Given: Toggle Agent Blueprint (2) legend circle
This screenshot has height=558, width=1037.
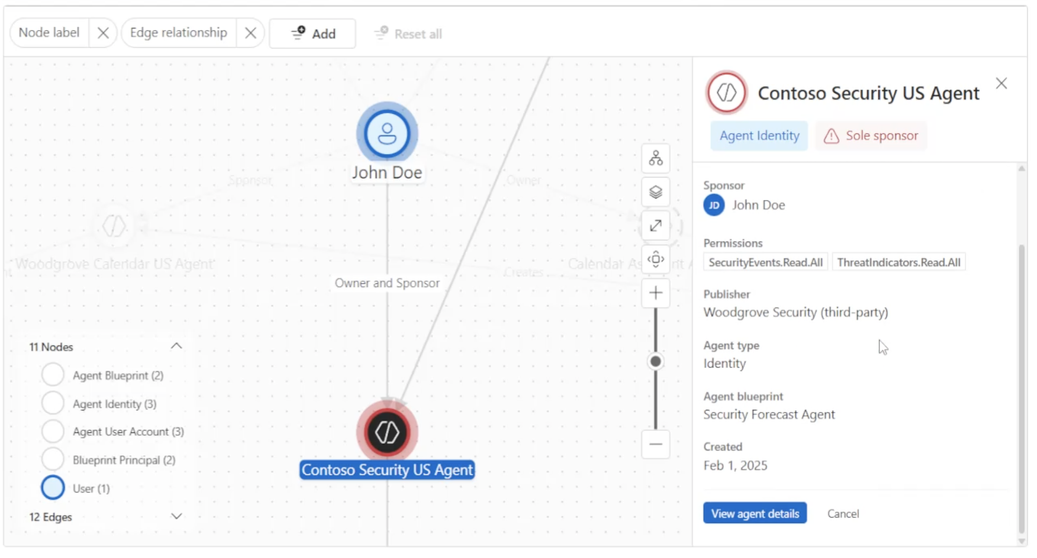Looking at the screenshot, I should (53, 375).
